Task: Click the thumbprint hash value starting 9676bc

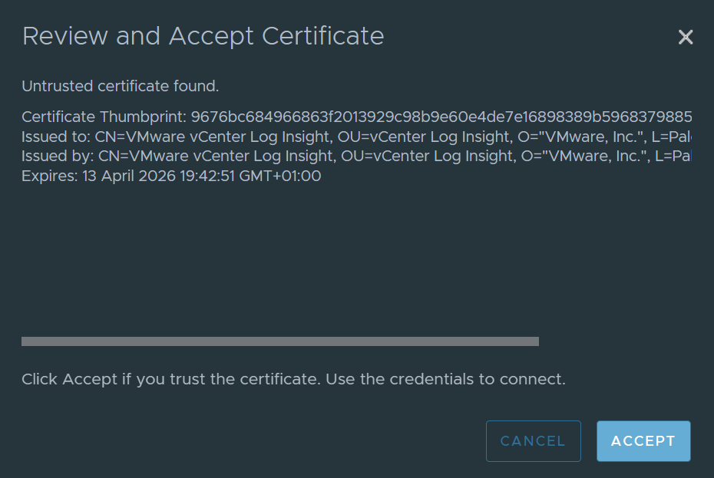Action: tap(441, 117)
